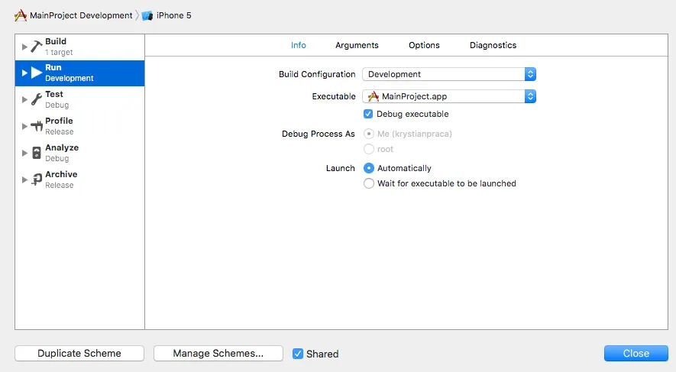The image size is (676, 372).
Task: Expand the Build disclosure triangle
Action: click(x=24, y=47)
